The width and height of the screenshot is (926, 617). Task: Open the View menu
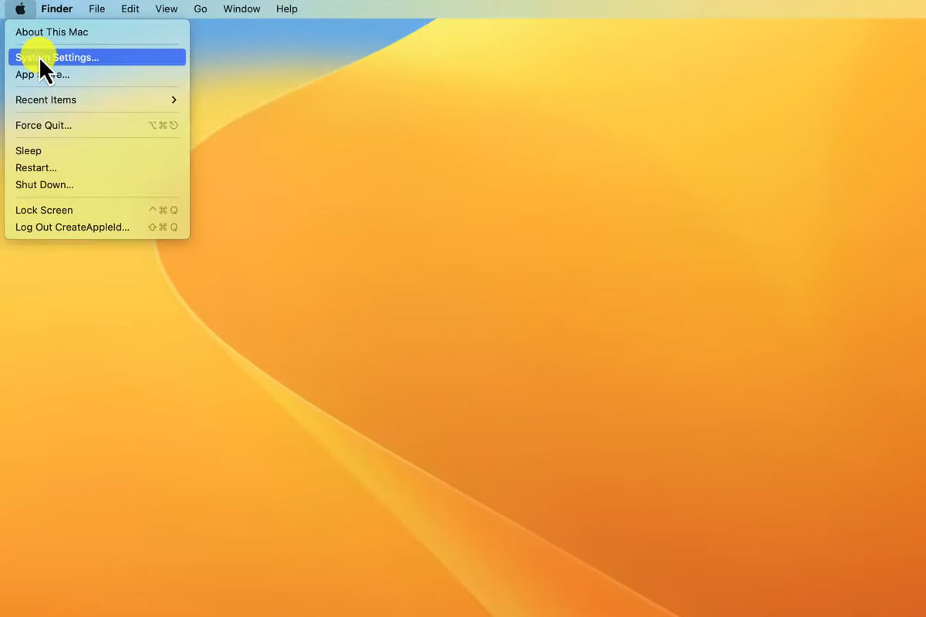166,9
